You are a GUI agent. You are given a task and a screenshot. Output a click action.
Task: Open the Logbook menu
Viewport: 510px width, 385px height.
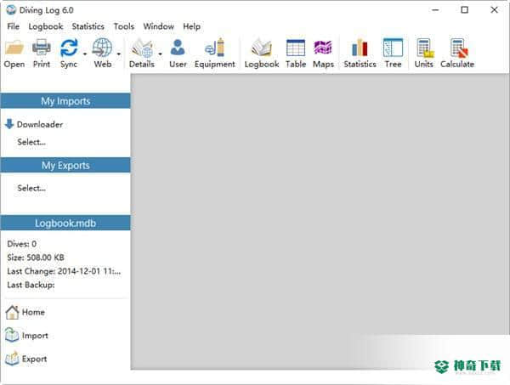coord(46,26)
